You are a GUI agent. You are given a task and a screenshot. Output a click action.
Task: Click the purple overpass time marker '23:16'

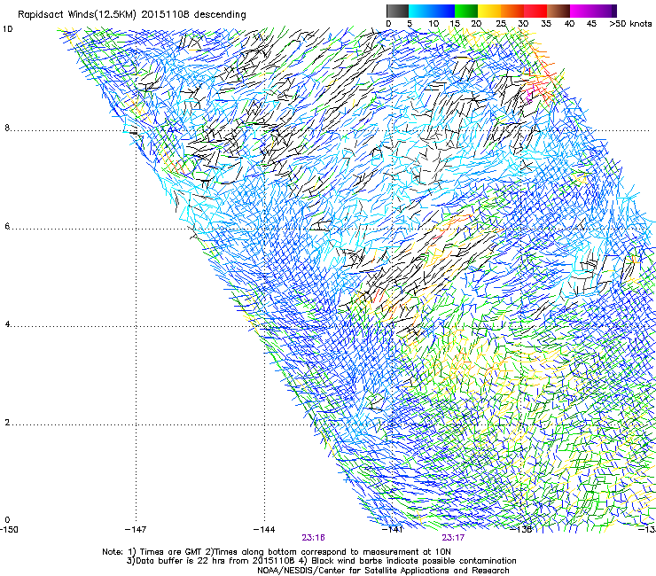313,538
